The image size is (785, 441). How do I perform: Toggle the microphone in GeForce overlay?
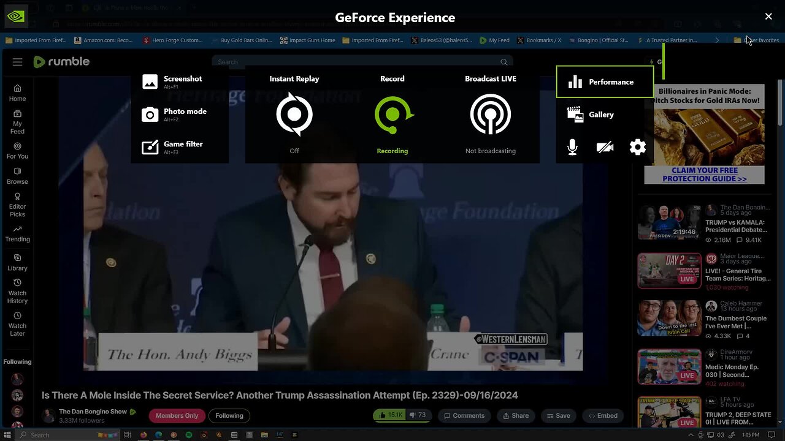[x=572, y=147]
